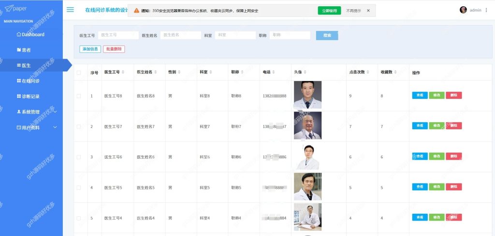Viewport: 495px width, 236px height.
Task: Sort by 性别 column arrows
Action: pos(179,72)
